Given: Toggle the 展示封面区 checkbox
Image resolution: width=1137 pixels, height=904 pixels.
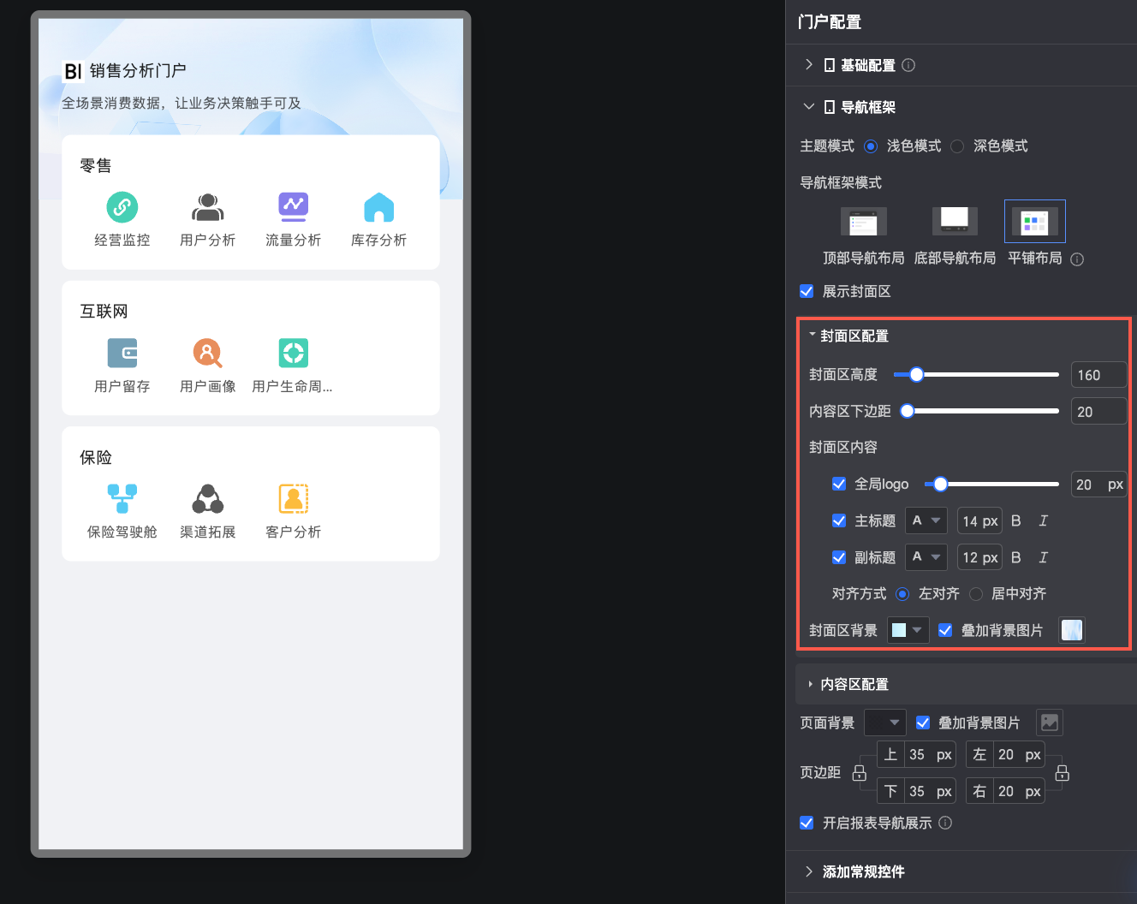Looking at the screenshot, I should (807, 291).
